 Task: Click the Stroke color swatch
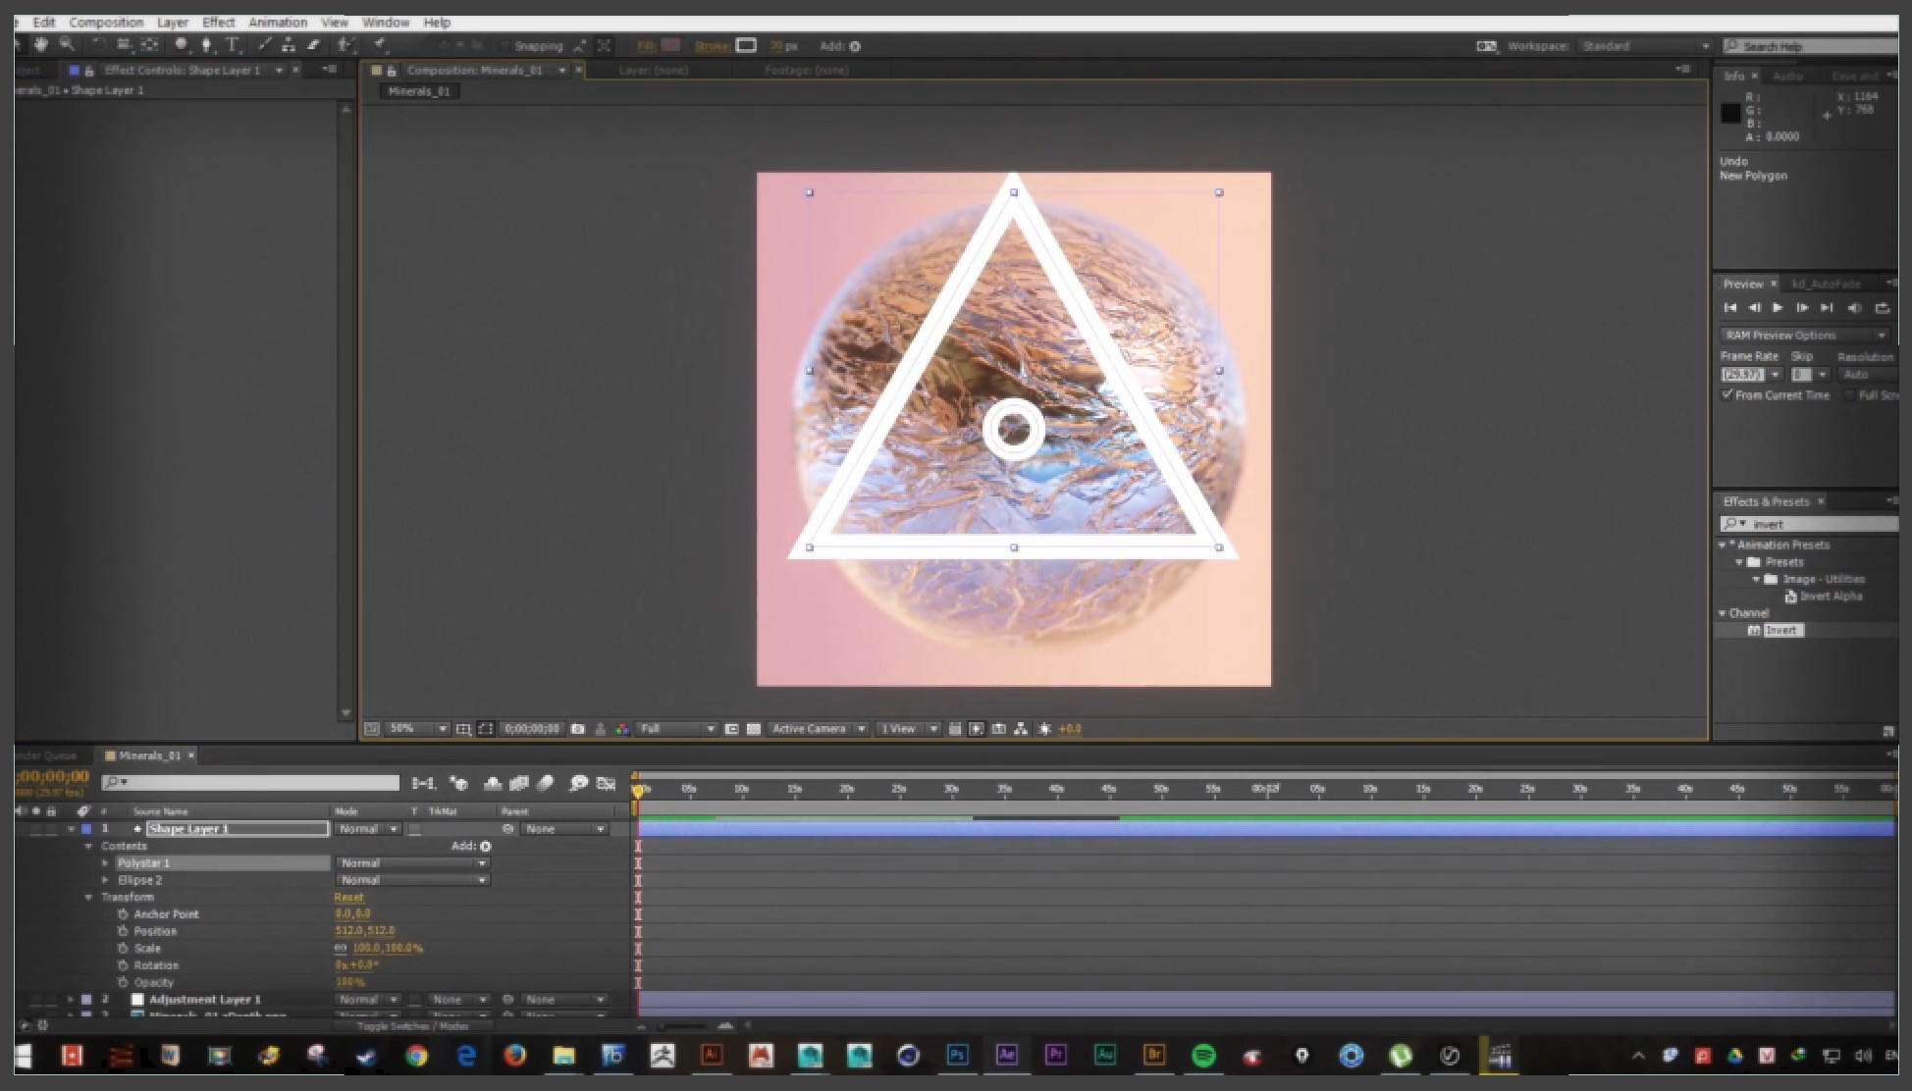tap(747, 46)
